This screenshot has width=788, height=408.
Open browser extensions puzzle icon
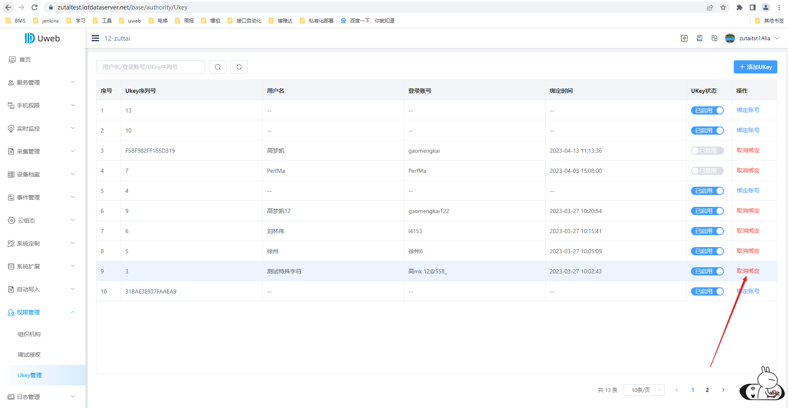[x=740, y=7]
